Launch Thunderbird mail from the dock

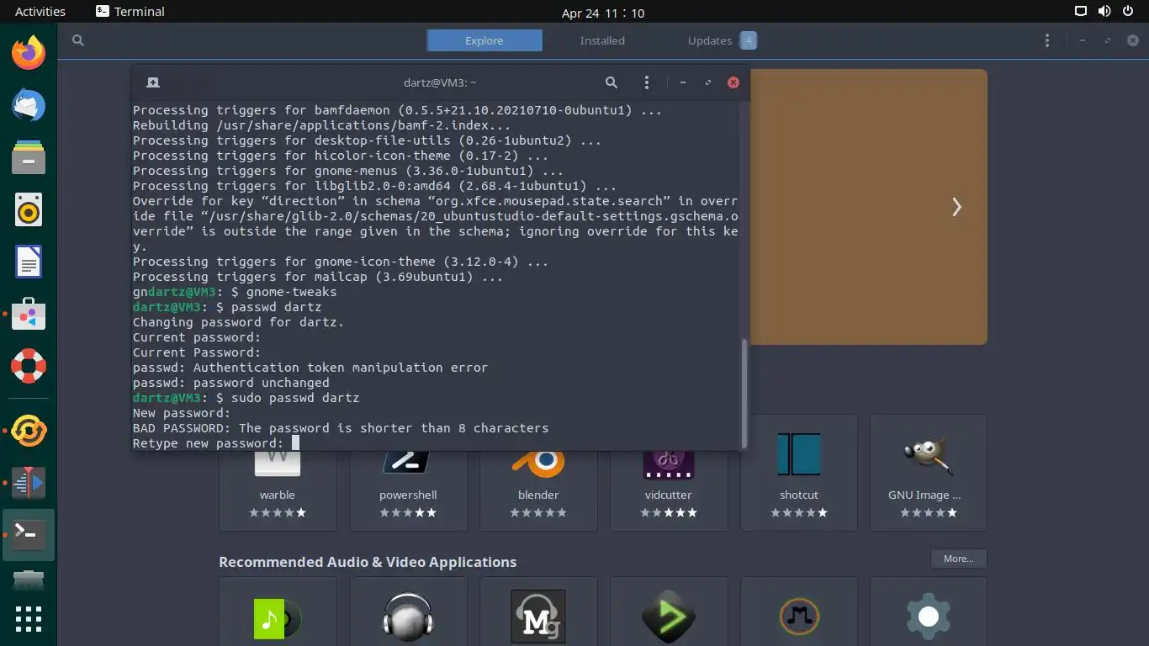[29, 106]
